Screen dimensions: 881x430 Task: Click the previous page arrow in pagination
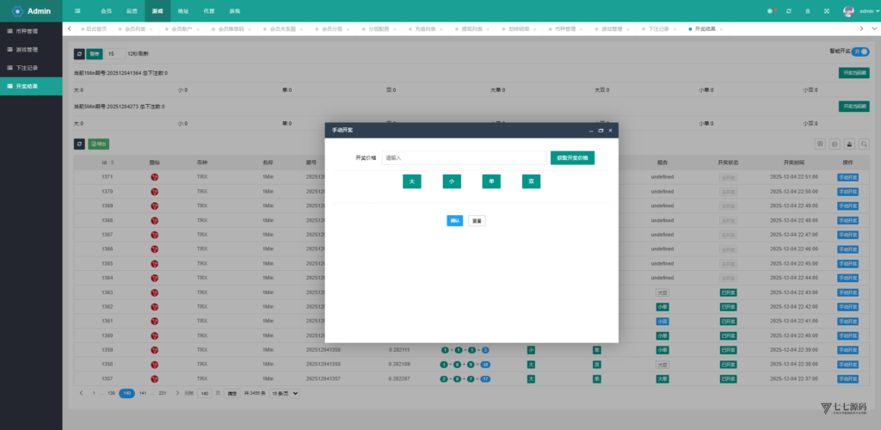[82, 394]
